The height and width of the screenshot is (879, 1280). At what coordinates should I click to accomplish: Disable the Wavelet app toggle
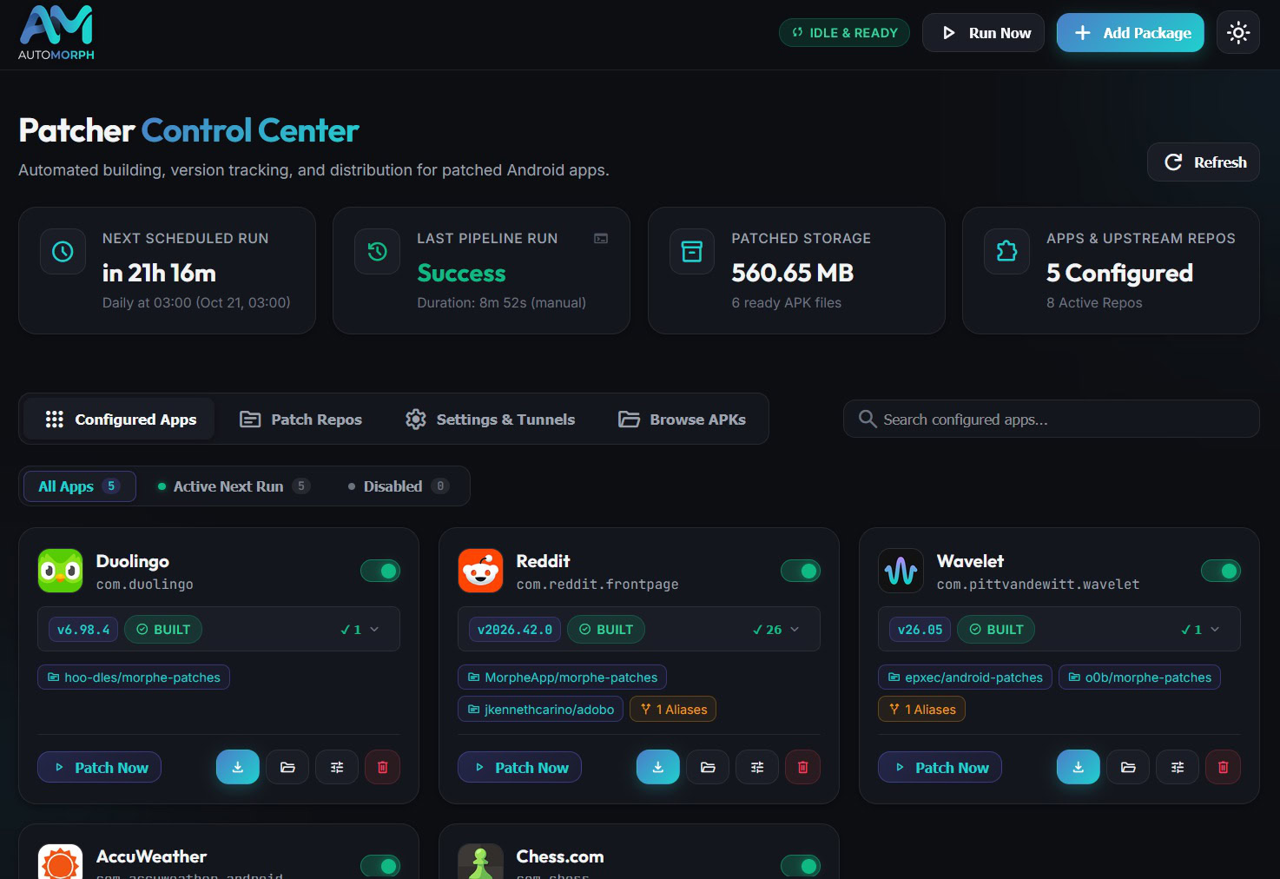(x=1221, y=571)
